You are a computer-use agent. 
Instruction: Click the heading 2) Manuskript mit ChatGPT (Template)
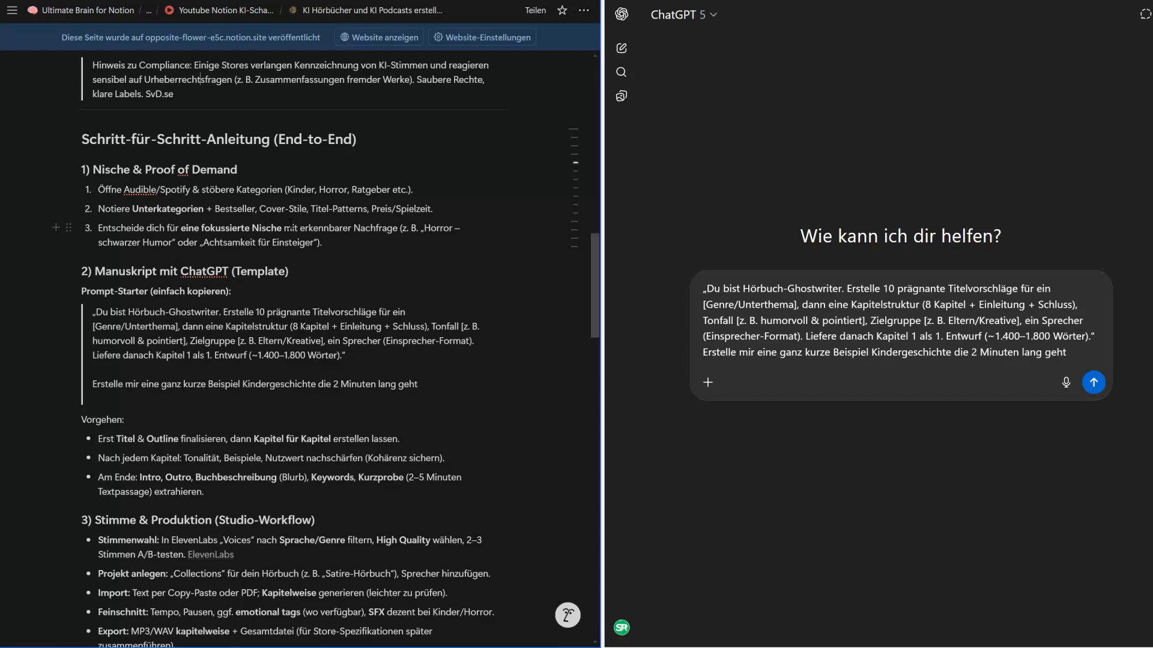click(185, 271)
